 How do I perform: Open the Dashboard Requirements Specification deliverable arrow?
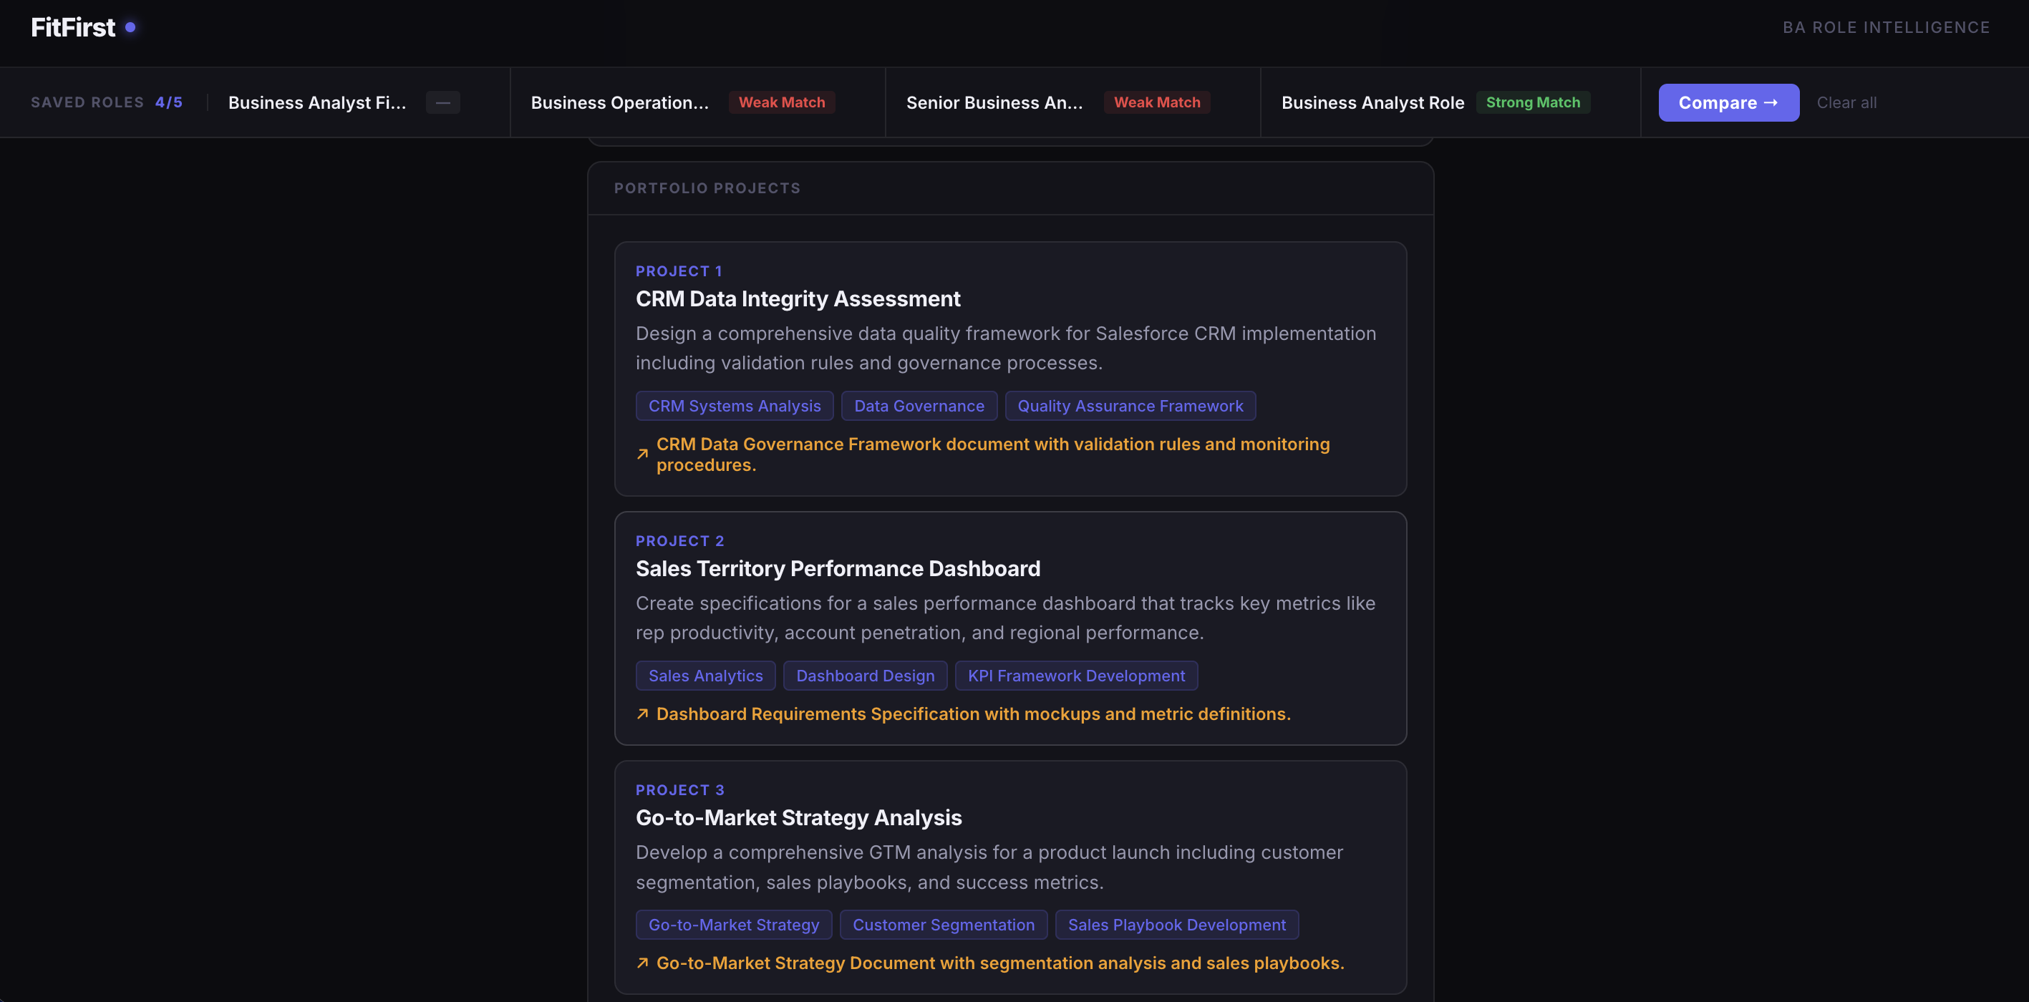(x=644, y=713)
